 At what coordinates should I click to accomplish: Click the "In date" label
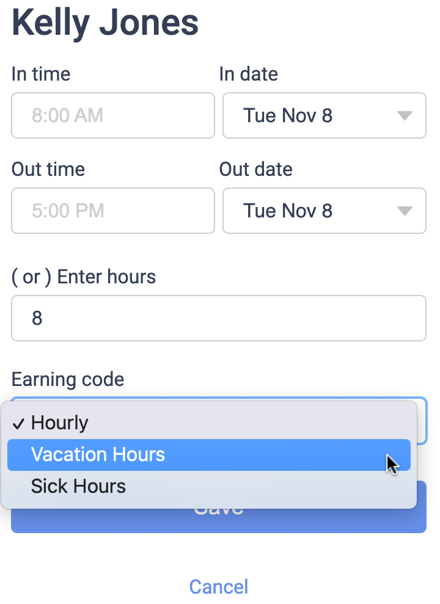point(249,75)
